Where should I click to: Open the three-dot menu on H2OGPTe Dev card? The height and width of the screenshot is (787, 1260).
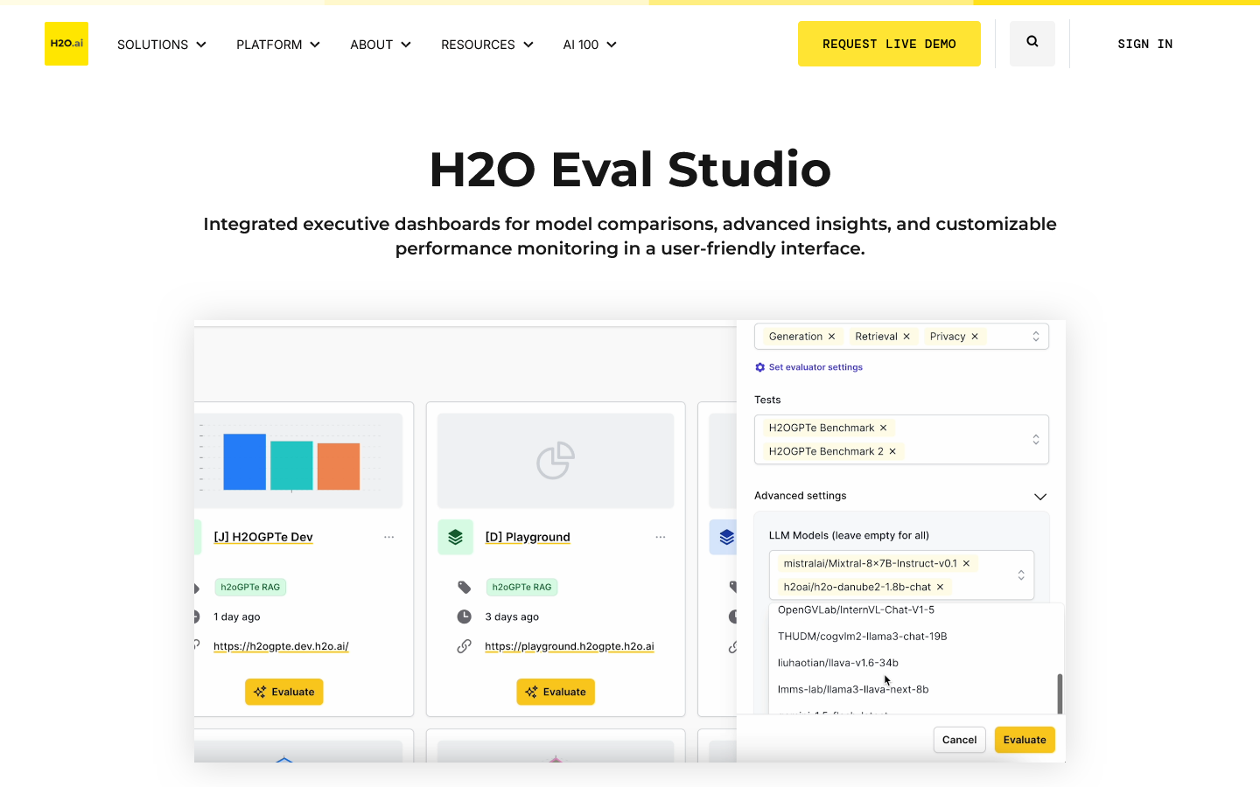point(388,537)
